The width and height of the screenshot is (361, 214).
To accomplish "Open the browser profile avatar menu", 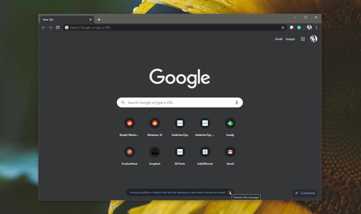I will [x=309, y=27].
